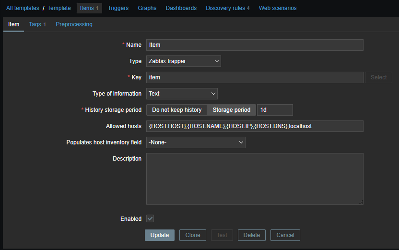The image size is (399, 250).
Task: Open Web scenarios section
Action: (x=278, y=8)
